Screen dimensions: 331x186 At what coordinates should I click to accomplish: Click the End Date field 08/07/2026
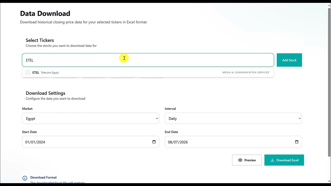pyautogui.click(x=233, y=142)
